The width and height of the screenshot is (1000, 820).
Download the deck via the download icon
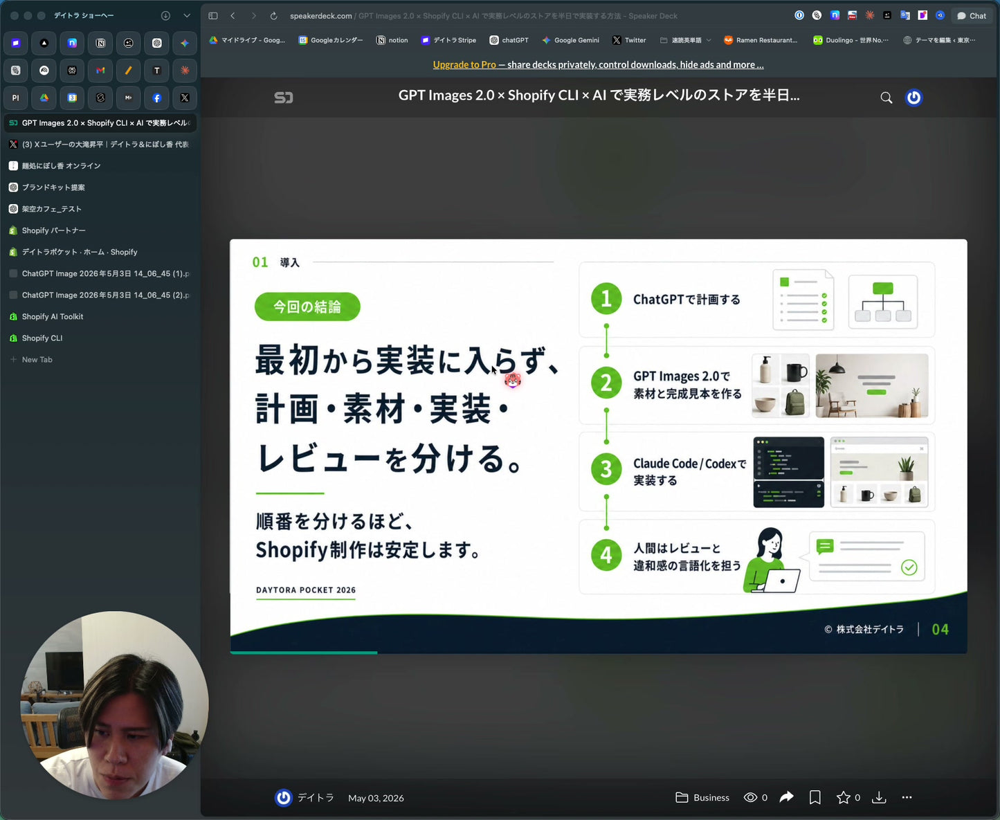(x=879, y=797)
